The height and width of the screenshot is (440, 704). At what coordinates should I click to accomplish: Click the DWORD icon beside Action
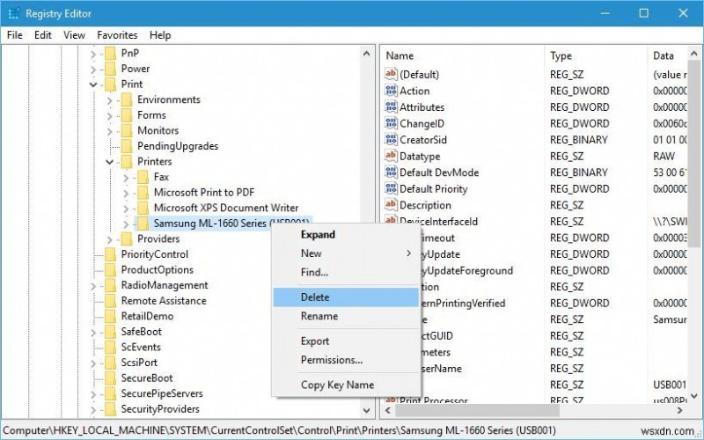point(391,91)
